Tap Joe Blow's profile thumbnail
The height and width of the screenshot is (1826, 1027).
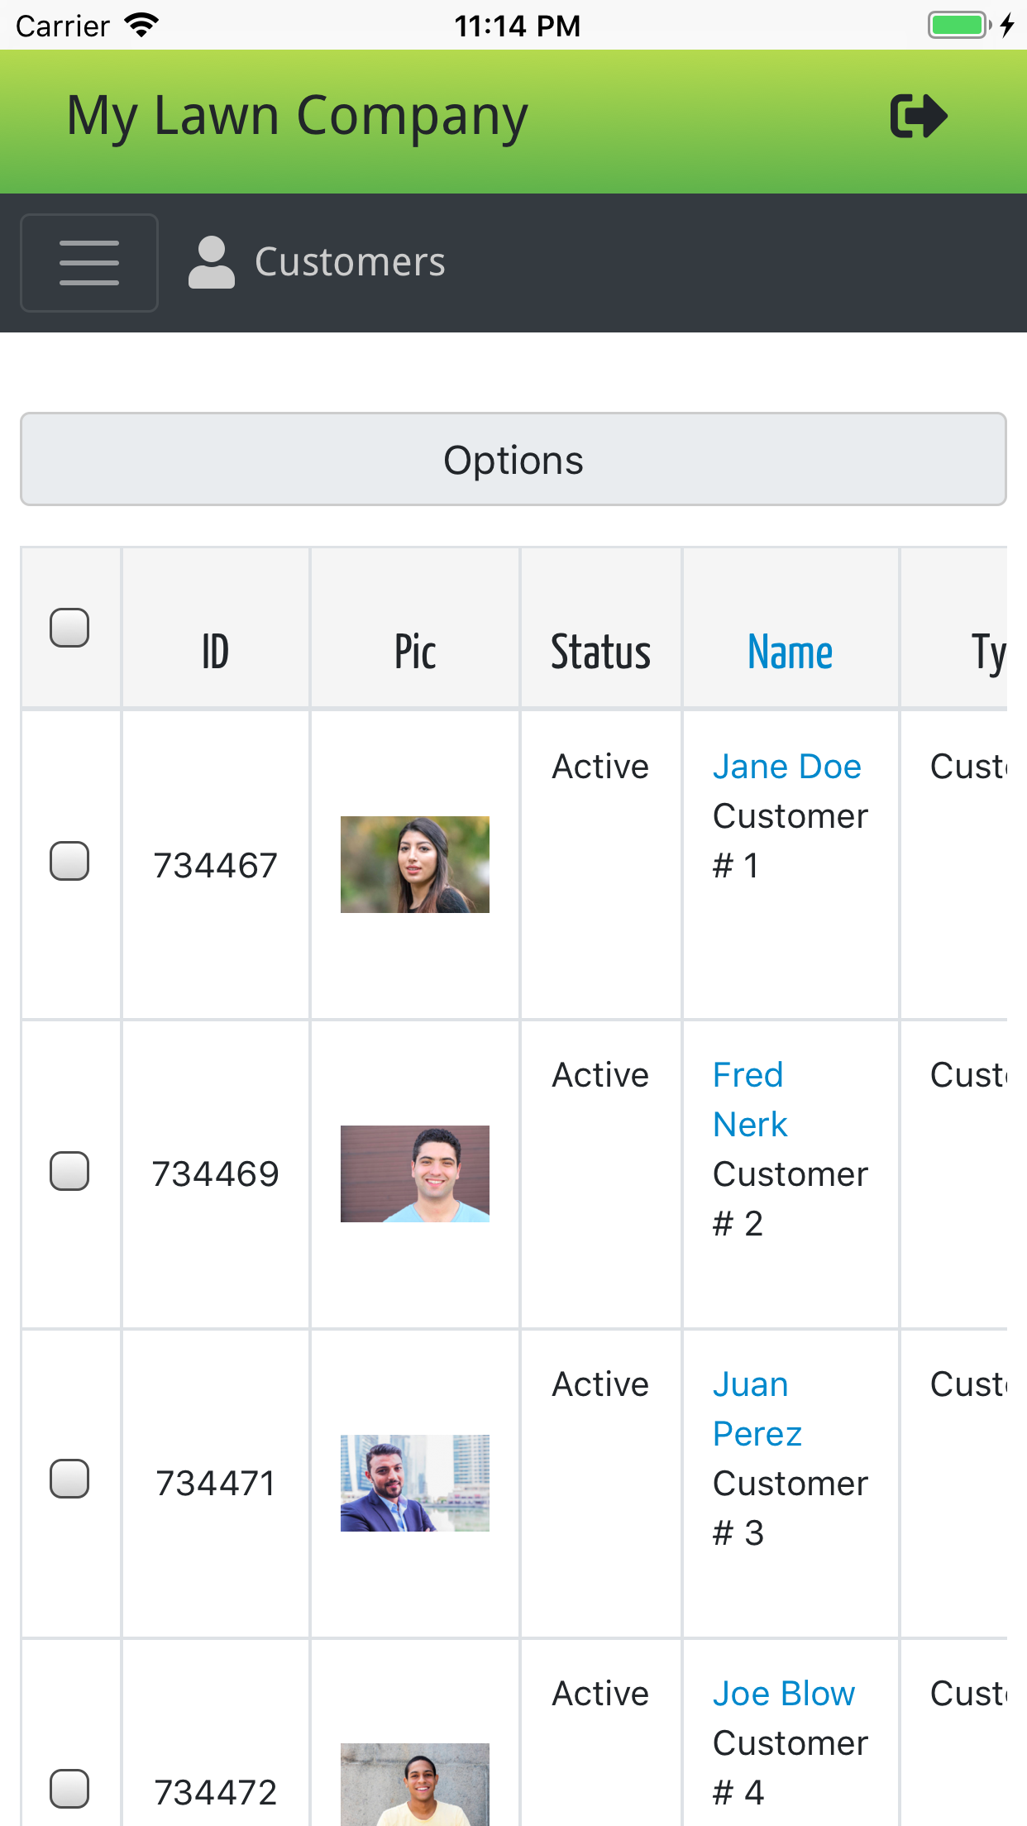(414, 1786)
